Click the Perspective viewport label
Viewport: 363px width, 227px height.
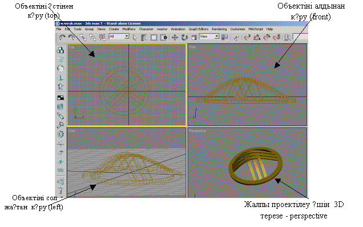tap(197, 131)
